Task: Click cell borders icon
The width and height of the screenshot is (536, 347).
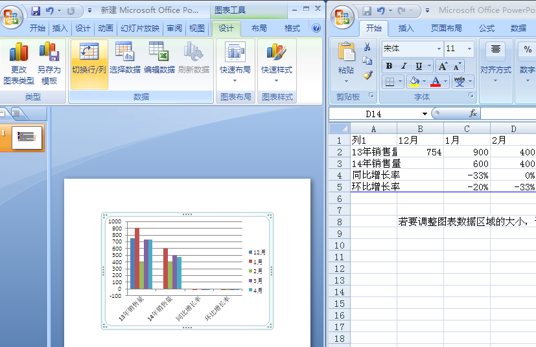Action: point(390,82)
